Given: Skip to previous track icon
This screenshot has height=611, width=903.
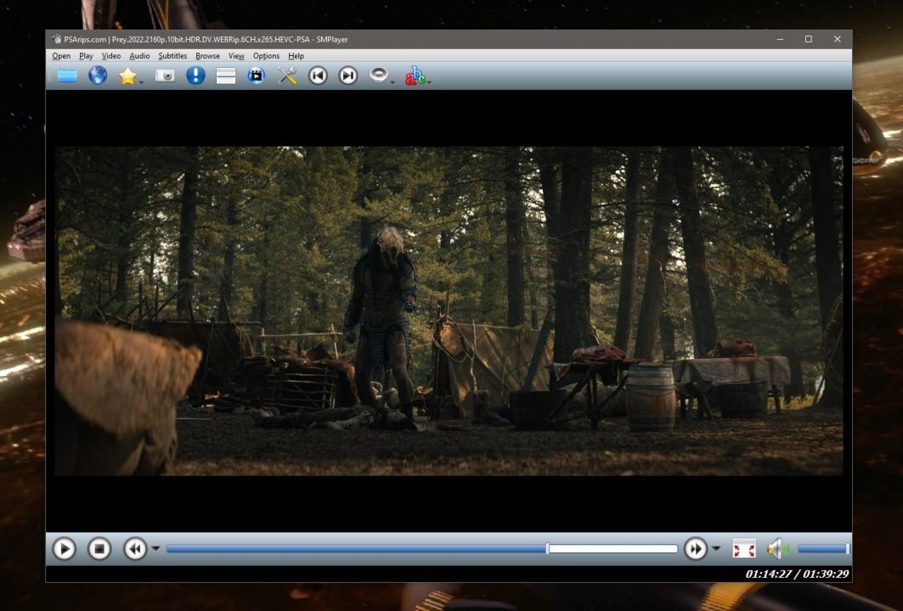Looking at the screenshot, I should click(318, 76).
